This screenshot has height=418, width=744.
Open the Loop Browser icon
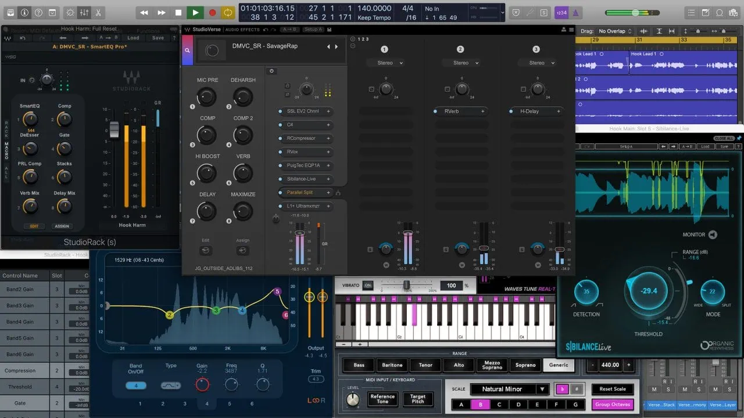click(x=721, y=12)
